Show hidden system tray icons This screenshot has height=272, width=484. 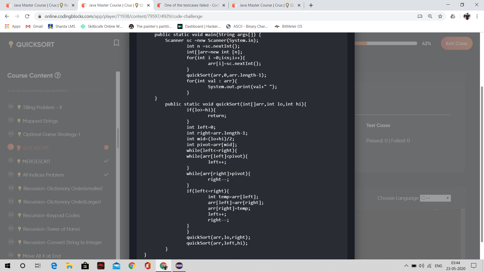point(406,266)
